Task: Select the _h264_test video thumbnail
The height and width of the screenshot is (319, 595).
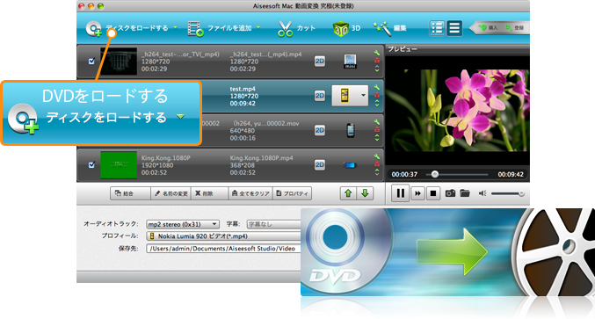Action: point(119,61)
